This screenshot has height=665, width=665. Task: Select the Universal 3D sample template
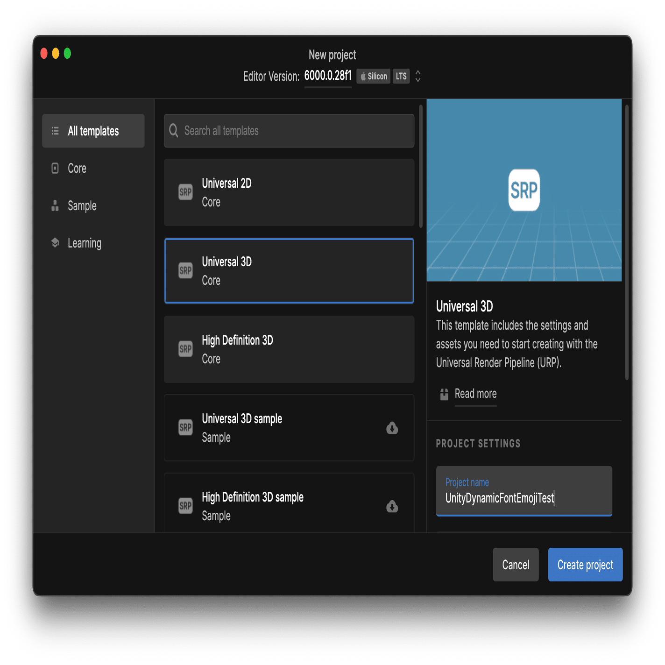point(289,428)
